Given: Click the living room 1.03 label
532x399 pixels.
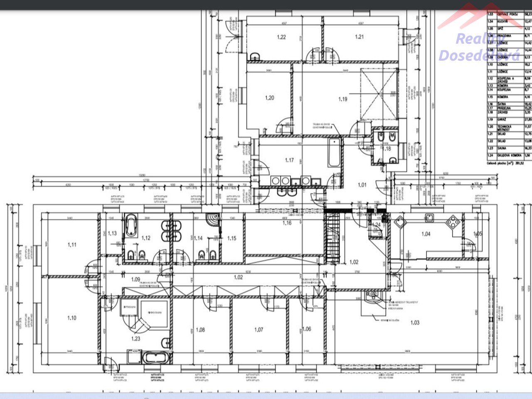Looking at the screenshot, I should point(415,323).
